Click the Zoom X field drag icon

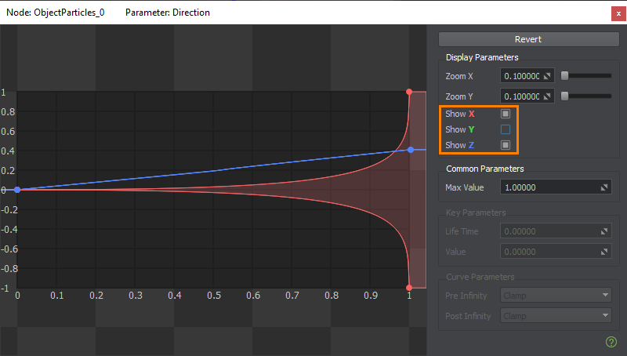tap(548, 76)
